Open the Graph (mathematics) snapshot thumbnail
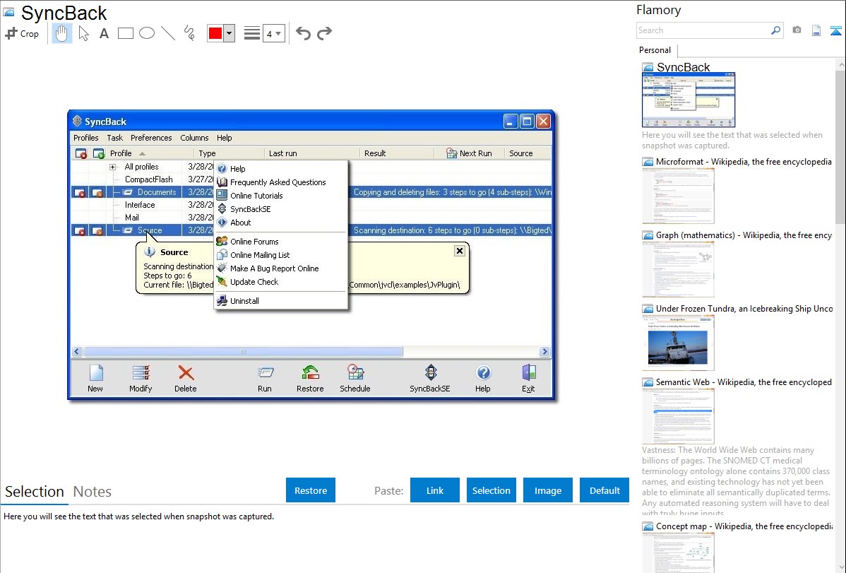The image size is (846, 573). click(x=678, y=269)
